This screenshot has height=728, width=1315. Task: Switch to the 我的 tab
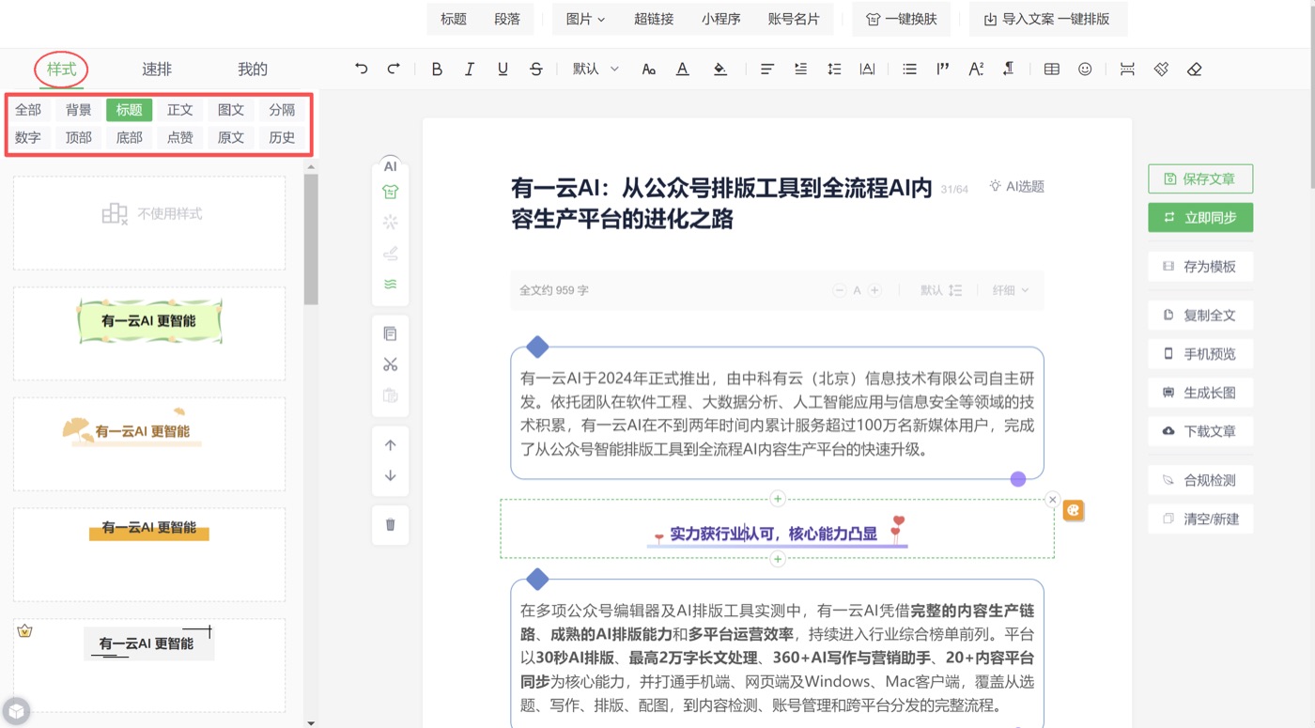[253, 69]
